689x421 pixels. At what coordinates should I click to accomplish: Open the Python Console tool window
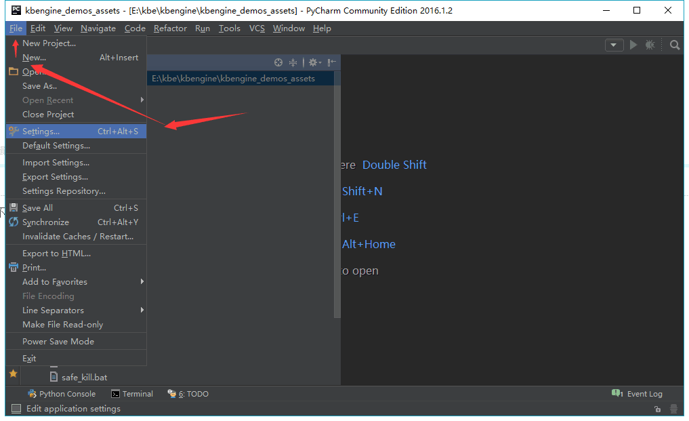coord(62,394)
